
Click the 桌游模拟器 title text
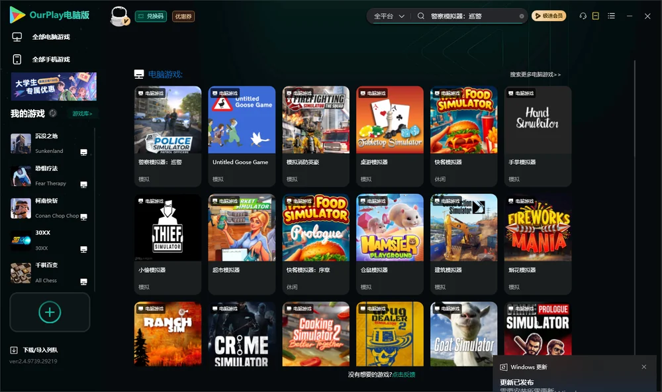(x=374, y=162)
